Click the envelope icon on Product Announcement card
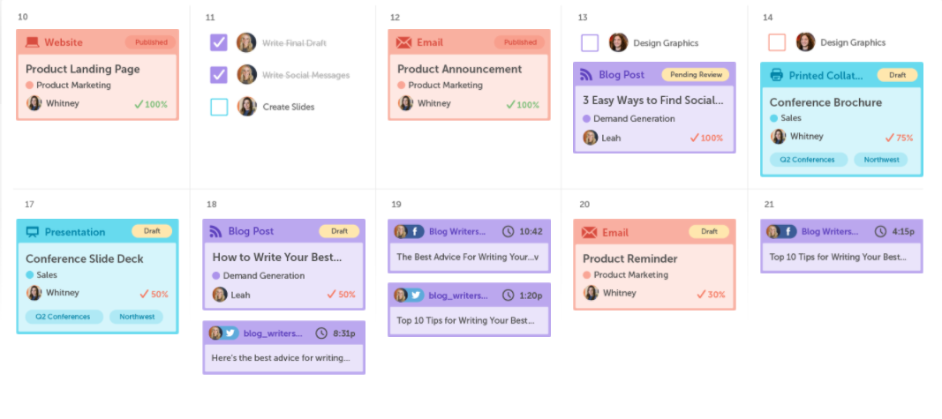Image resolution: width=942 pixels, height=419 pixels. pyautogui.click(x=404, y=42)
